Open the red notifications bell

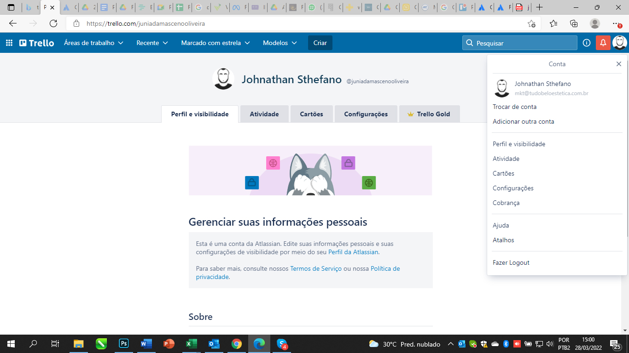pyautogui.click(x=603, y=43)
